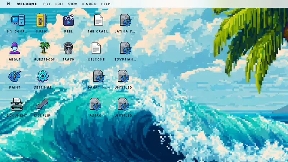
Task: Open the 'Egyptian...' paint file
Action: pos(125,48)
